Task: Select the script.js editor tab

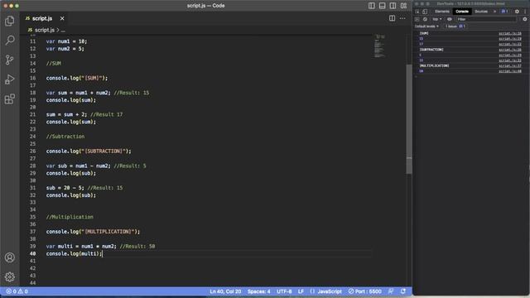Action: point(42,18)
